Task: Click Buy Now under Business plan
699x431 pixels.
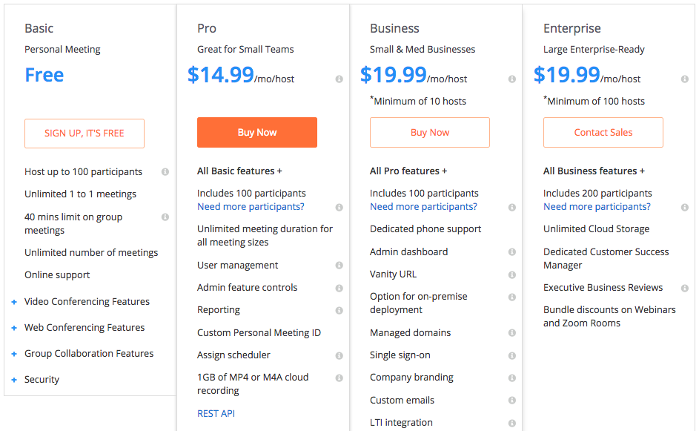Action: (430, 133)
